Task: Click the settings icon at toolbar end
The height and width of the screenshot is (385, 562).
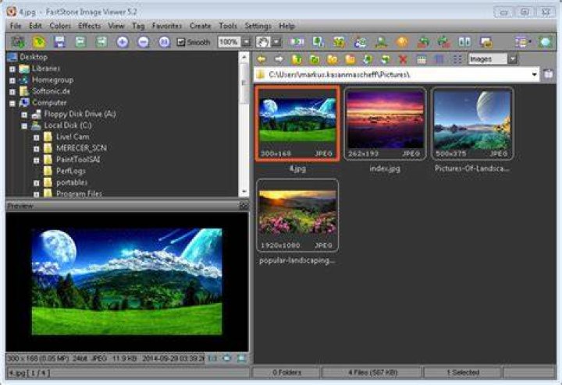Action: (545, 42)
